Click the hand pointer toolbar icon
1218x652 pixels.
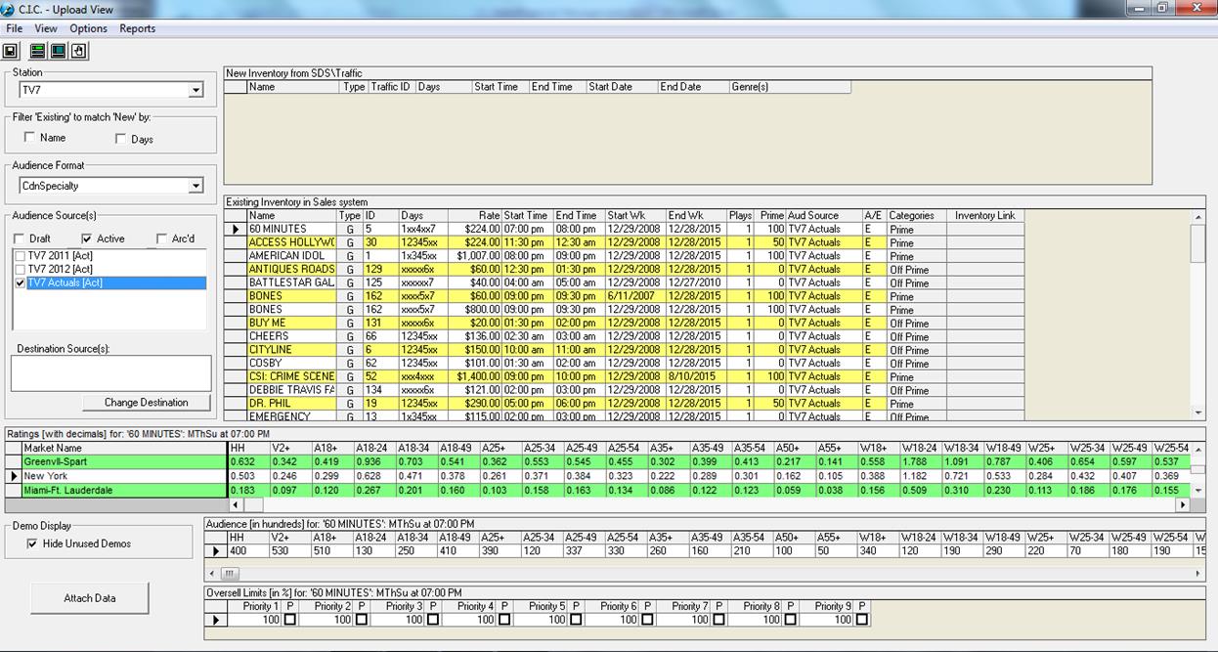[79, 51]
